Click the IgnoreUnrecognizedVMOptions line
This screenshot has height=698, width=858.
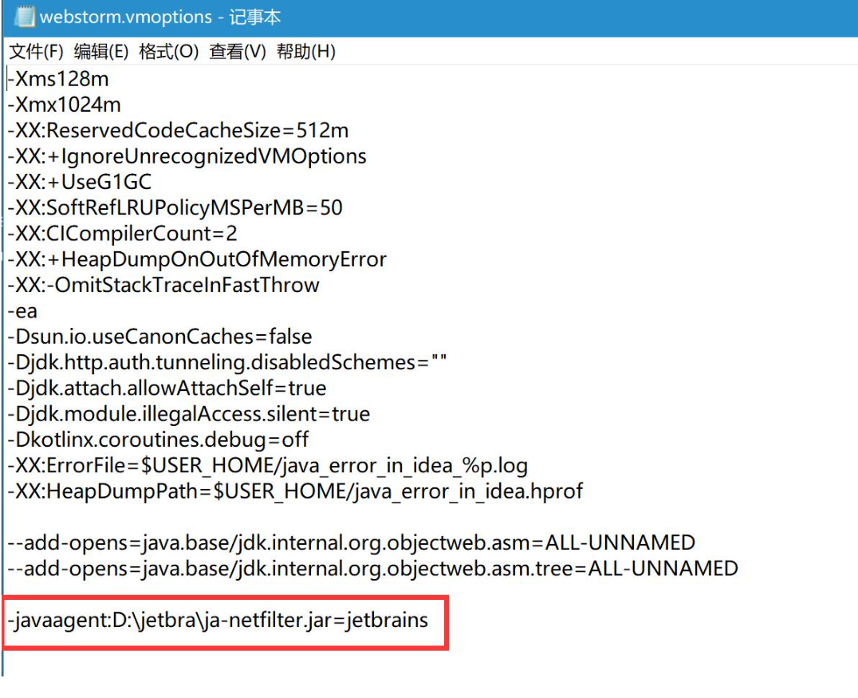pyautogui.click(x=187, y=156)
